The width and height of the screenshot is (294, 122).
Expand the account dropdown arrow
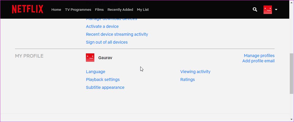pyautogui.click(x=276, y=10)
